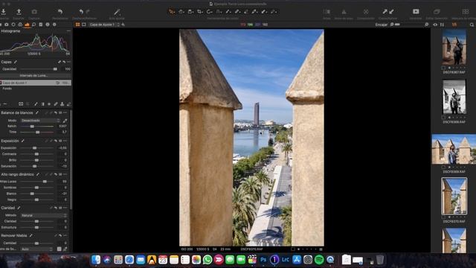Click the Kelvin value field 5307
Viewport: 476px width, 268px height.
(62, 126)
